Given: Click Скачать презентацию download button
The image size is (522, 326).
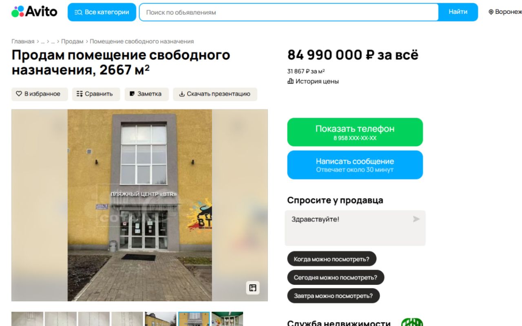Looking at the screenshot, I should click(x=215, y=94).
